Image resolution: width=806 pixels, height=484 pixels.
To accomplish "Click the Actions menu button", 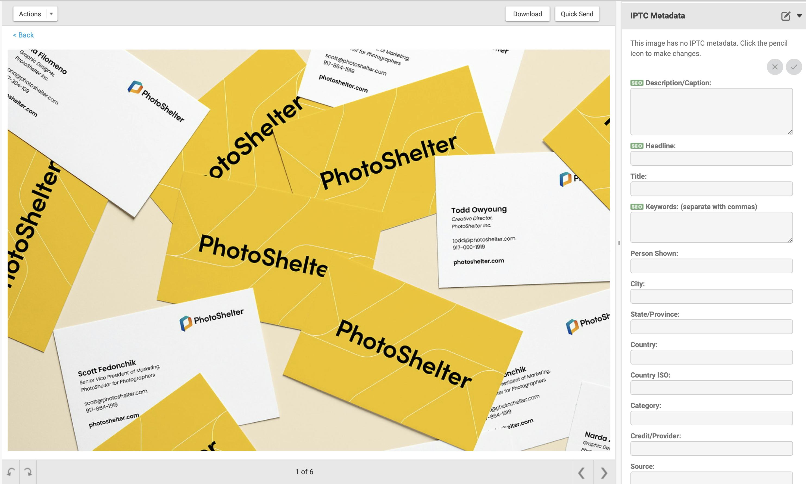I will (30, 14).
